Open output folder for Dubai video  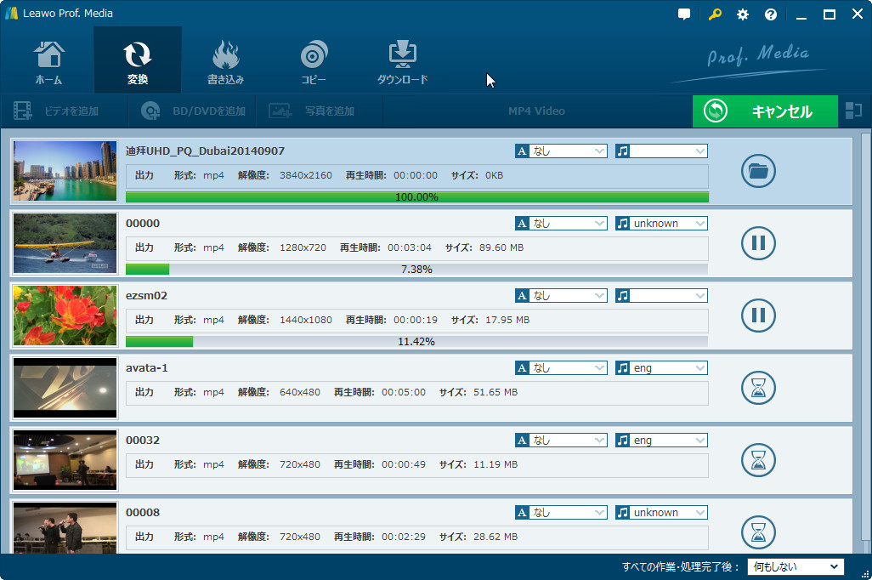click(x=758, y=172)
